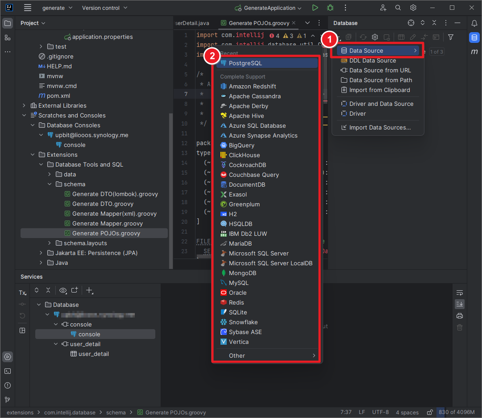482x418 pixels.
Task: Expand the Java extensions folder
Action: click(x=41, y=263)
